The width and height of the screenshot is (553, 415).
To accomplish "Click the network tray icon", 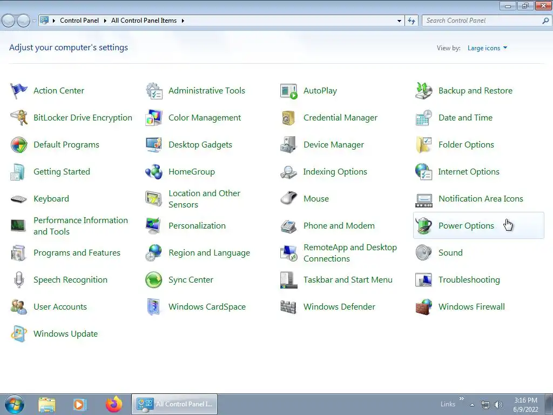I will [x=485, y=405].
